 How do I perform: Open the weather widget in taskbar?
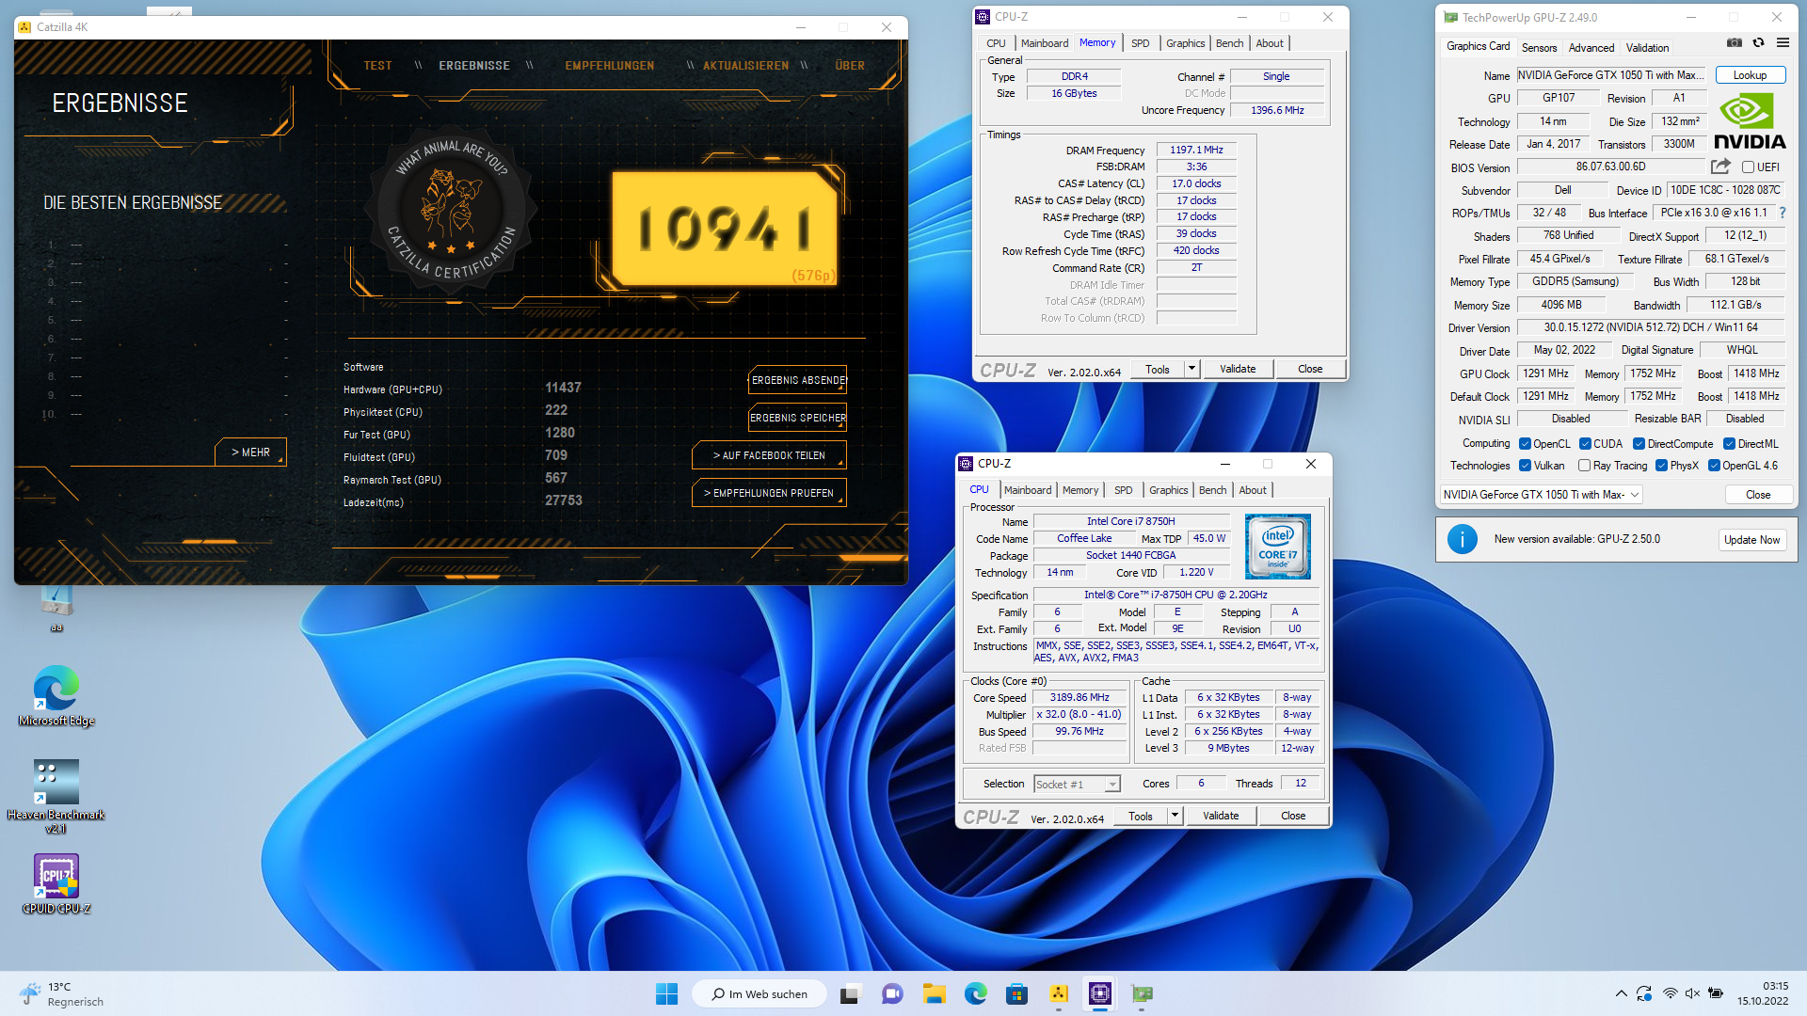(61, 993)
